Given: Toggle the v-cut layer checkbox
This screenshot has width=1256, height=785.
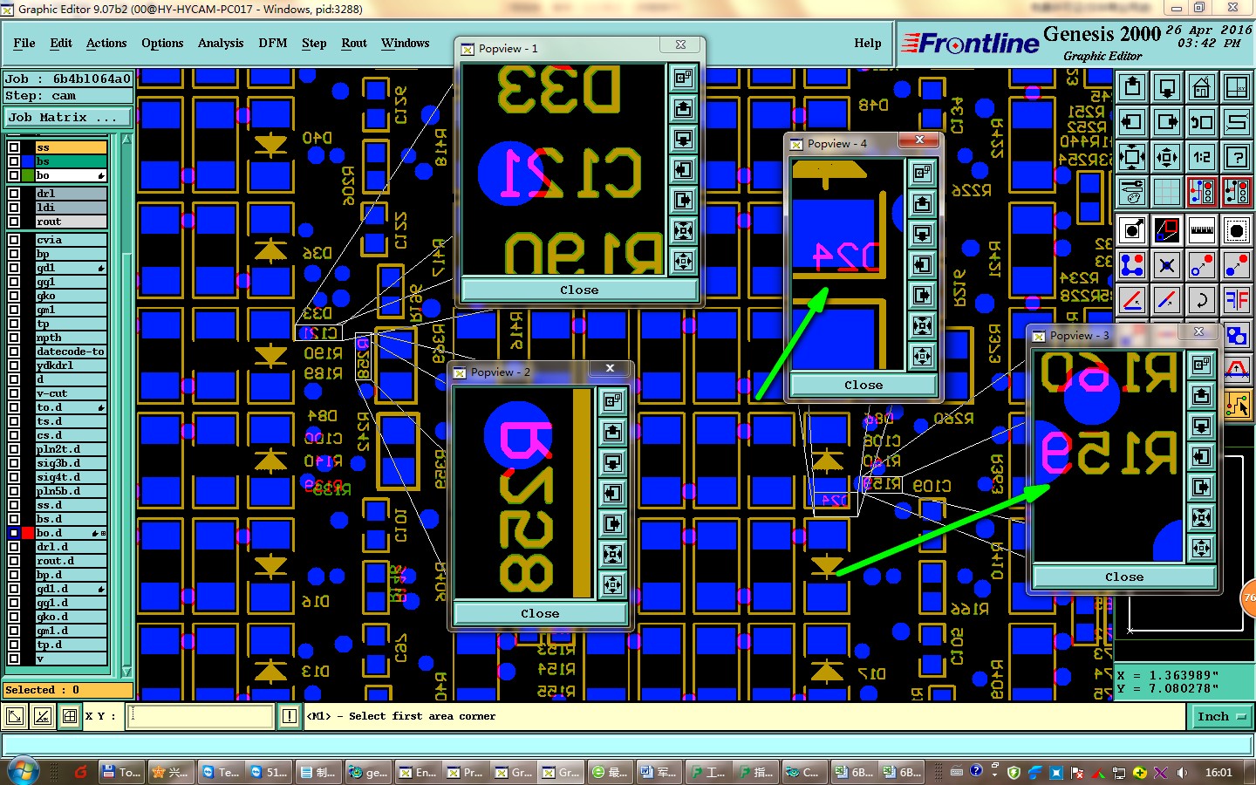Looking at the screenshot, I should pos(14,393).
